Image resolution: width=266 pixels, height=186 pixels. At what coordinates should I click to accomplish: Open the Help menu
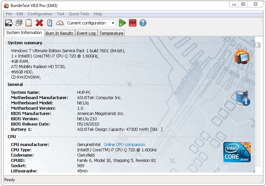click(98, 14)
